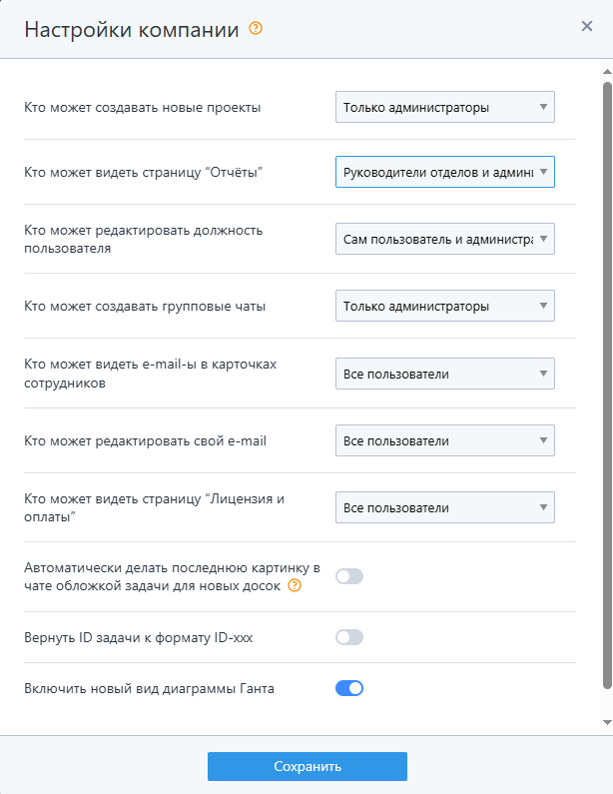Click the Сохранить button
613x794 pixels.
[x=306, y=767]
